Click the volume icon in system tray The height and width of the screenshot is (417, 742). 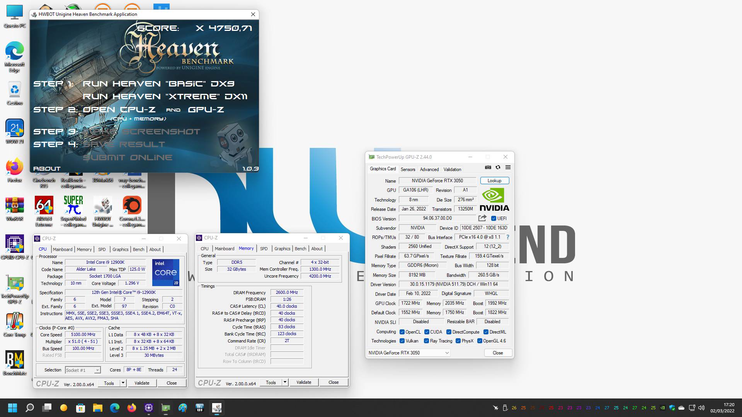pos(701,408)
